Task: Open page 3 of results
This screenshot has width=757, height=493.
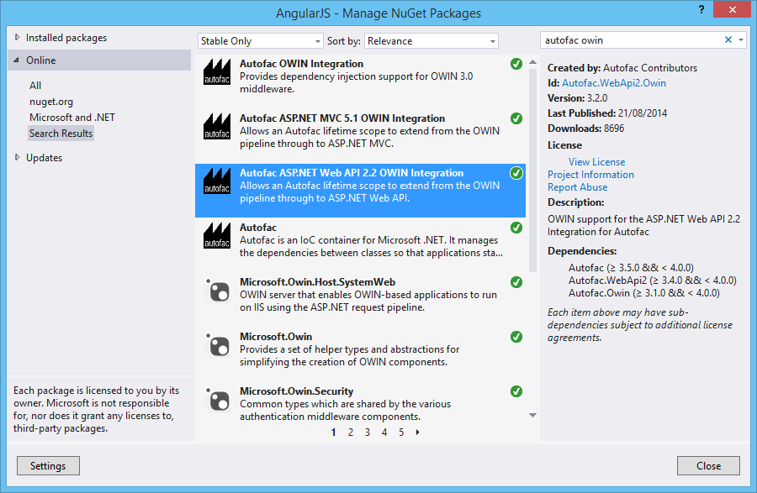Action: 368,433
